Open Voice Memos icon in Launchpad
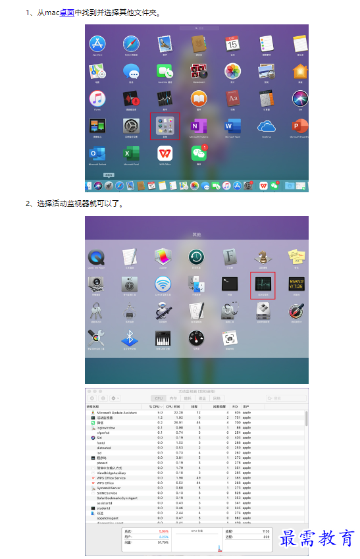The height and width of the screenshot is (559, 360). tap(131, 99)
